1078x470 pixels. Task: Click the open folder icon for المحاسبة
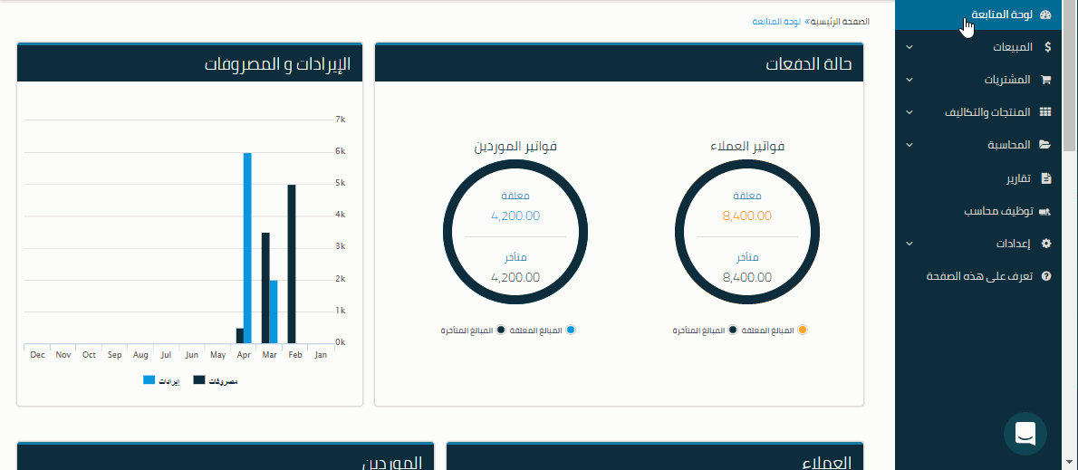[x=1045, y=145]
